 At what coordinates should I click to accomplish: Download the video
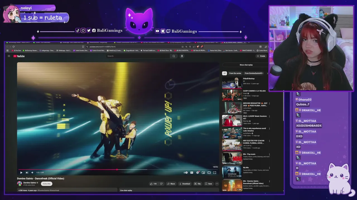[185, 184]
